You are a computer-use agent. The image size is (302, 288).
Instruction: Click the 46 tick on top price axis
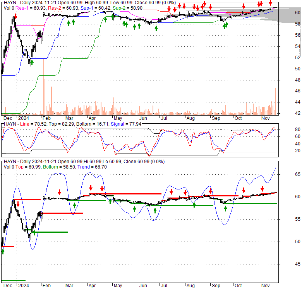click(x=298, y=91)
